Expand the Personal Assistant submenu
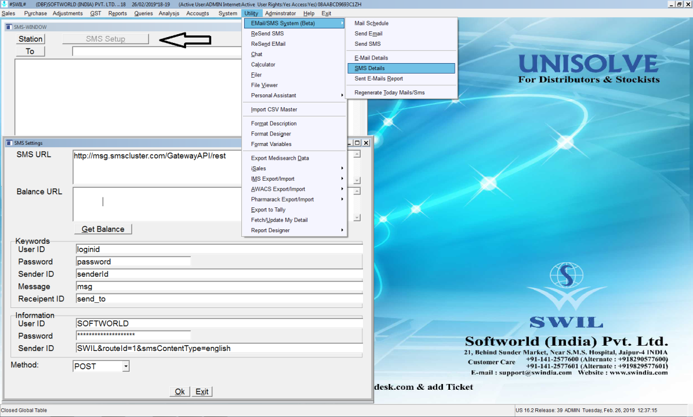This screenshot has height=417, width=693. point(294,96)
